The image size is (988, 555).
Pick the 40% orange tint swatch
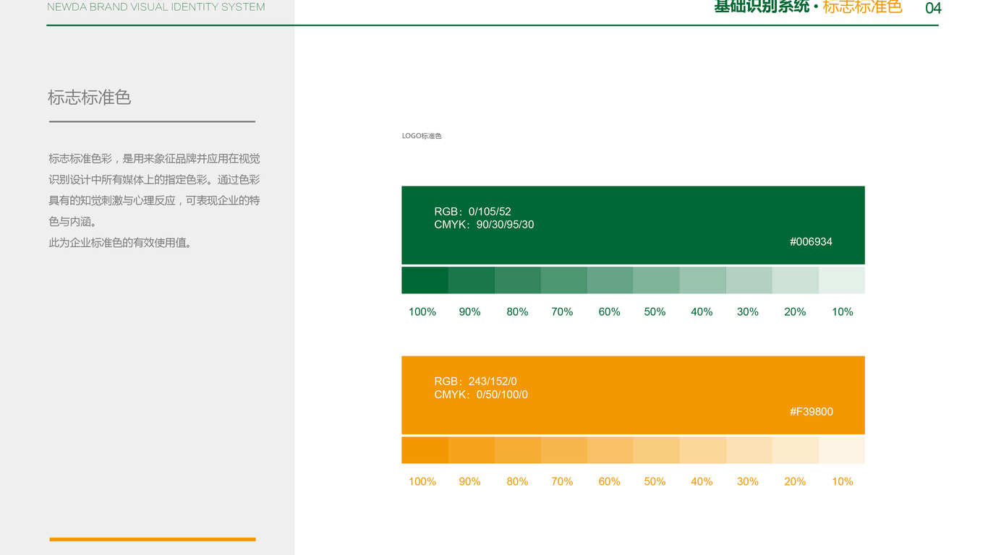click(x=703, y=450)
